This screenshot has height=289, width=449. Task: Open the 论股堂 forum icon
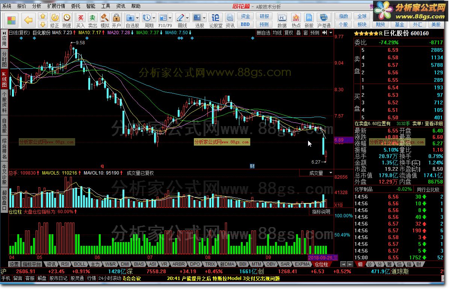click(215, 18)
